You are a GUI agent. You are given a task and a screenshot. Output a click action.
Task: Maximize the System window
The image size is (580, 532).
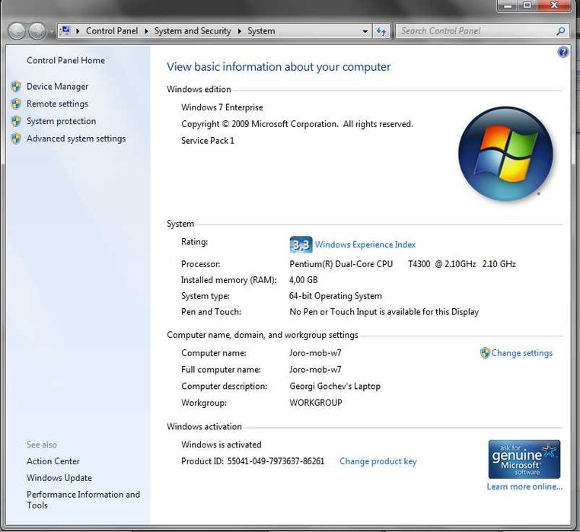pos(527,5)
